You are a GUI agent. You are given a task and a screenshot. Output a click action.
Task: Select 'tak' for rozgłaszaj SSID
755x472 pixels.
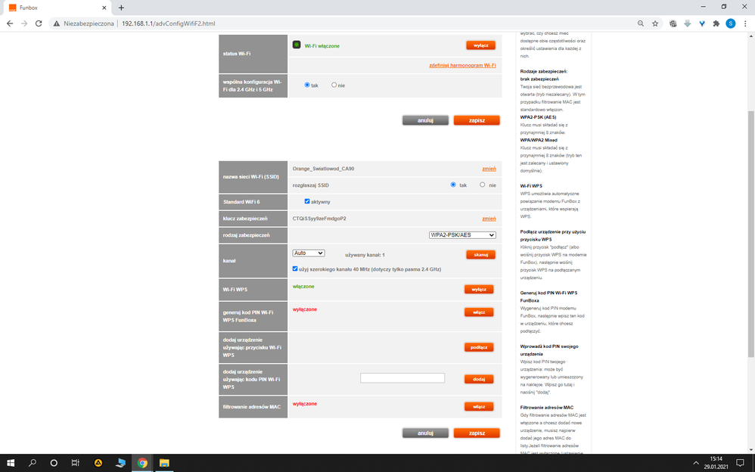click(x=453, y=185)
